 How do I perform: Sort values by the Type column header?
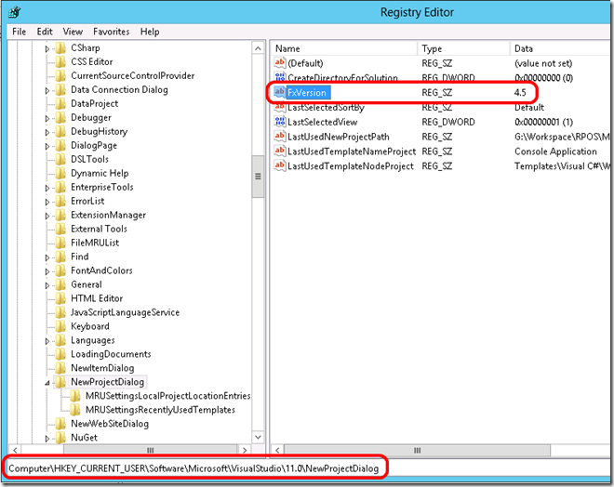tap(463, 48)
